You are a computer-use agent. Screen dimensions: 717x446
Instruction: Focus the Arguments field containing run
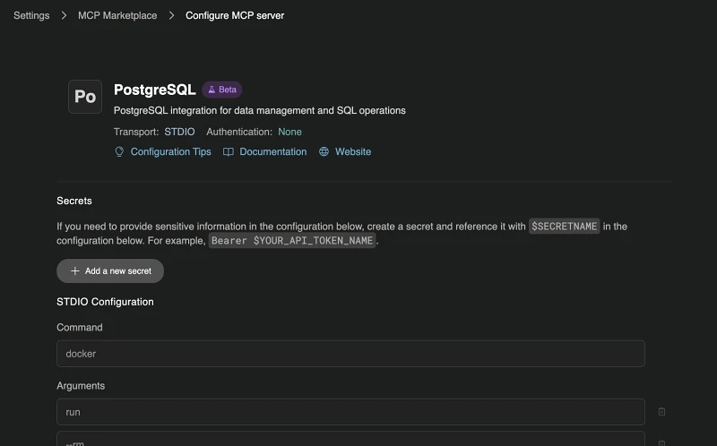[350, 412]
